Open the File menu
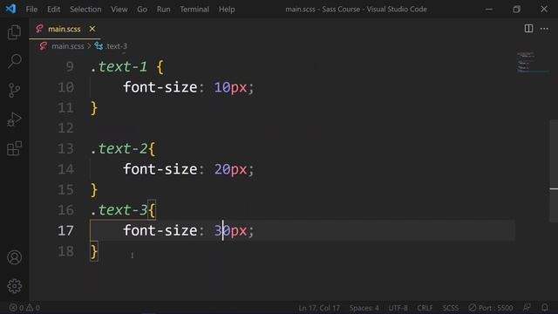This screenshot has height=314, width=558. coord(31,10)
